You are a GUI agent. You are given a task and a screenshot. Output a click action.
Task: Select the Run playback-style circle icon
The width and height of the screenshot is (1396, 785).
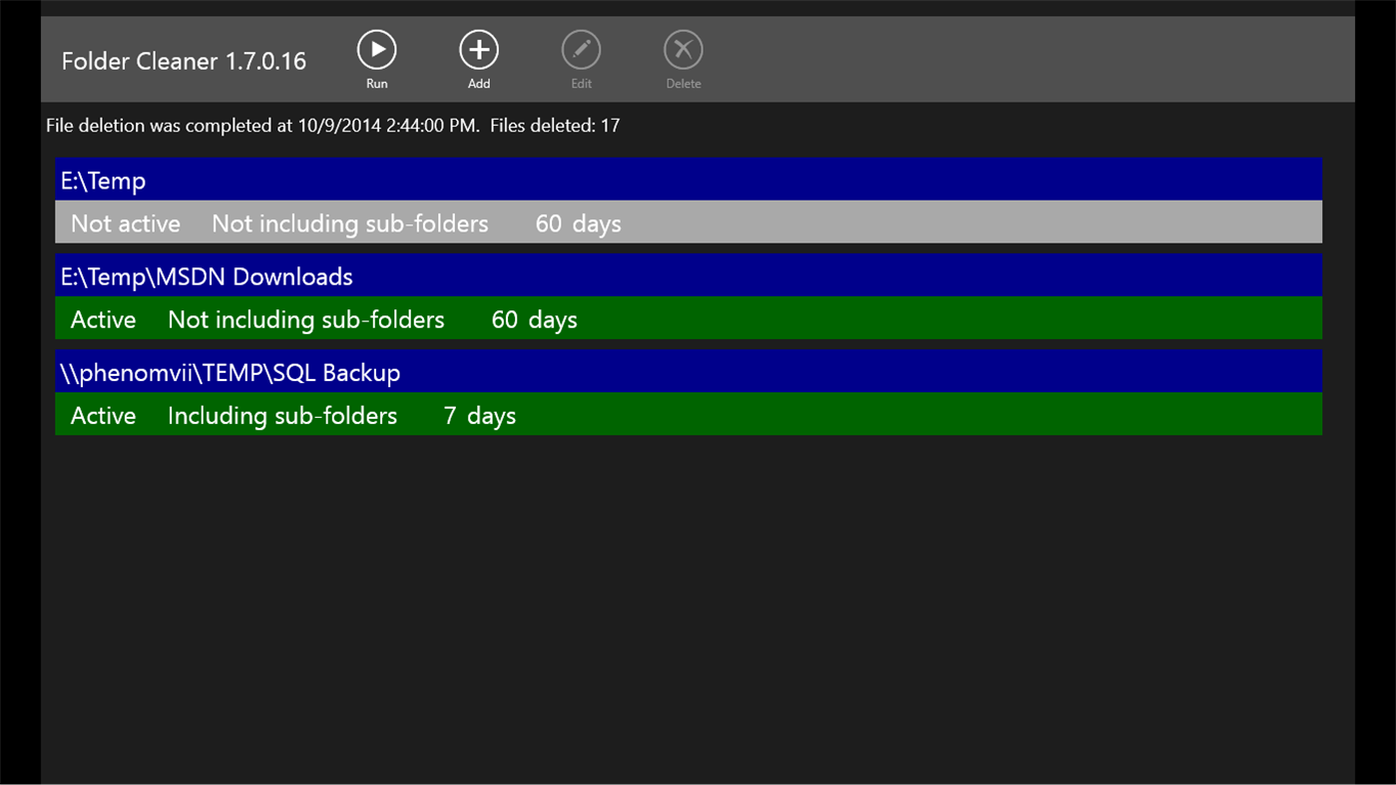376,47
